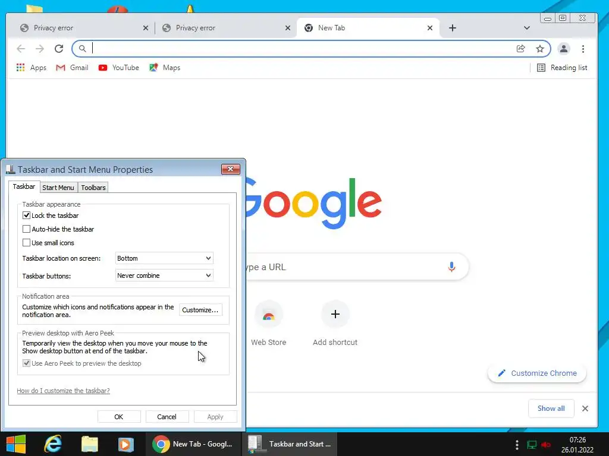Open Chrome's three-dot menu
This screenshot has width=609, height=456.
tap(583, 49)
